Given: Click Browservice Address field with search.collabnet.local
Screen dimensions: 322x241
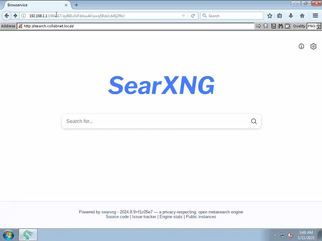Looking at the screenshot, I should (x=136, y=26).
